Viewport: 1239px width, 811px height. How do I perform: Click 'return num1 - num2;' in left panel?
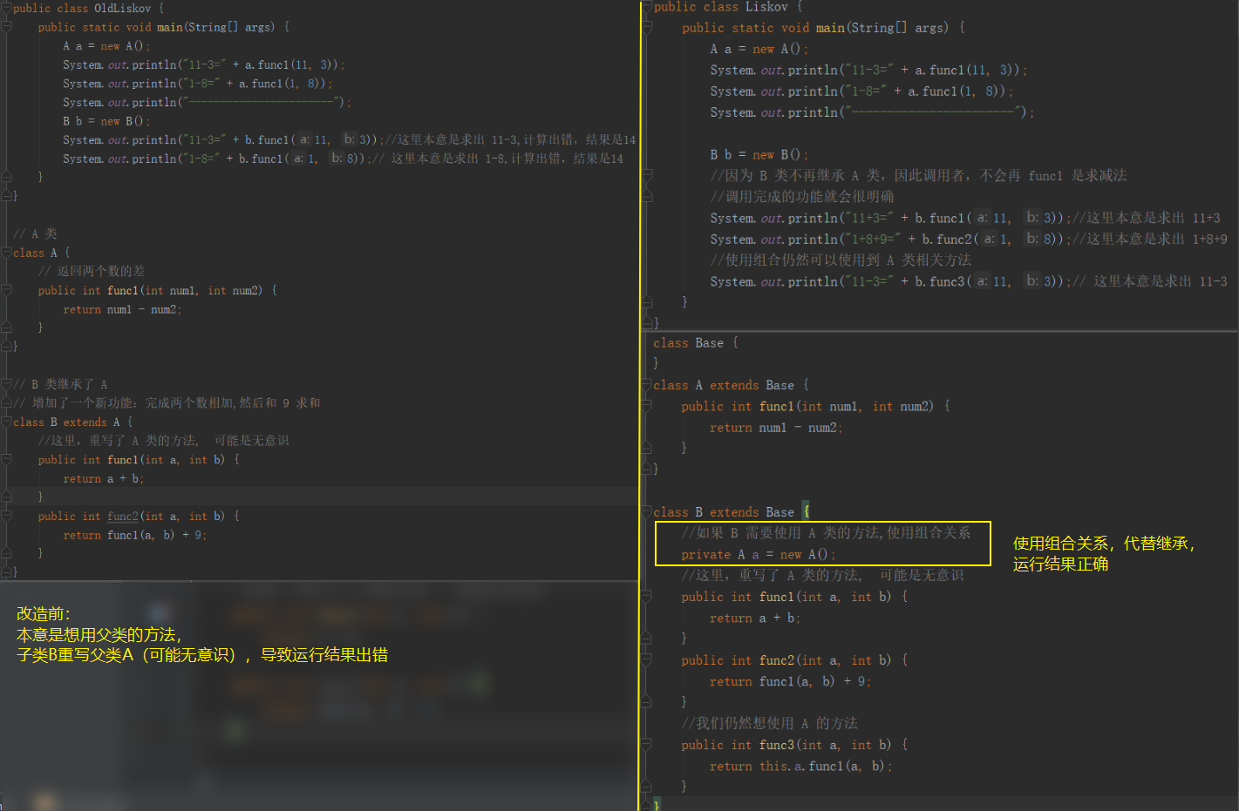click(122, 309)
